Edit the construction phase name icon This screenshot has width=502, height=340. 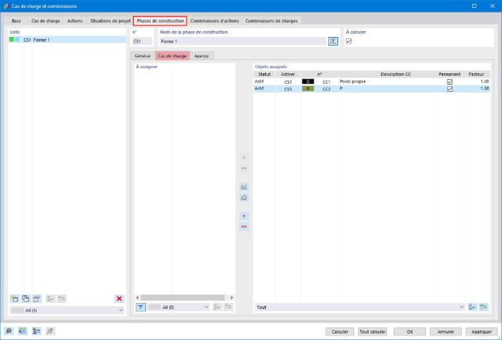pos(333,41)
